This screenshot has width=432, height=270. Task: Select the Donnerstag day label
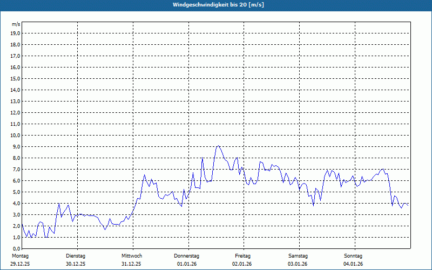pos(187,255)
